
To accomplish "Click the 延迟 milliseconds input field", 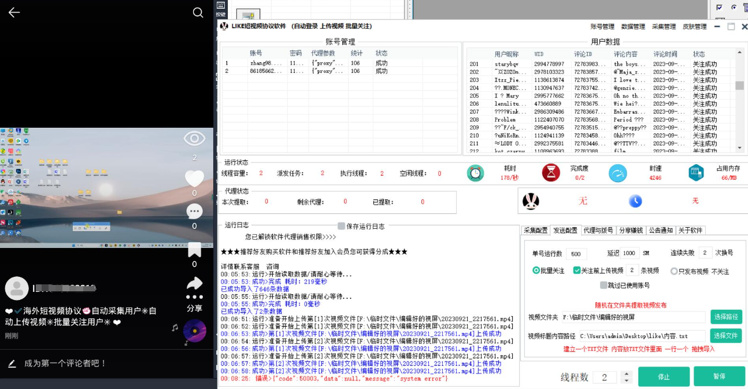I will pyautogui.click(x=630, y=253).
